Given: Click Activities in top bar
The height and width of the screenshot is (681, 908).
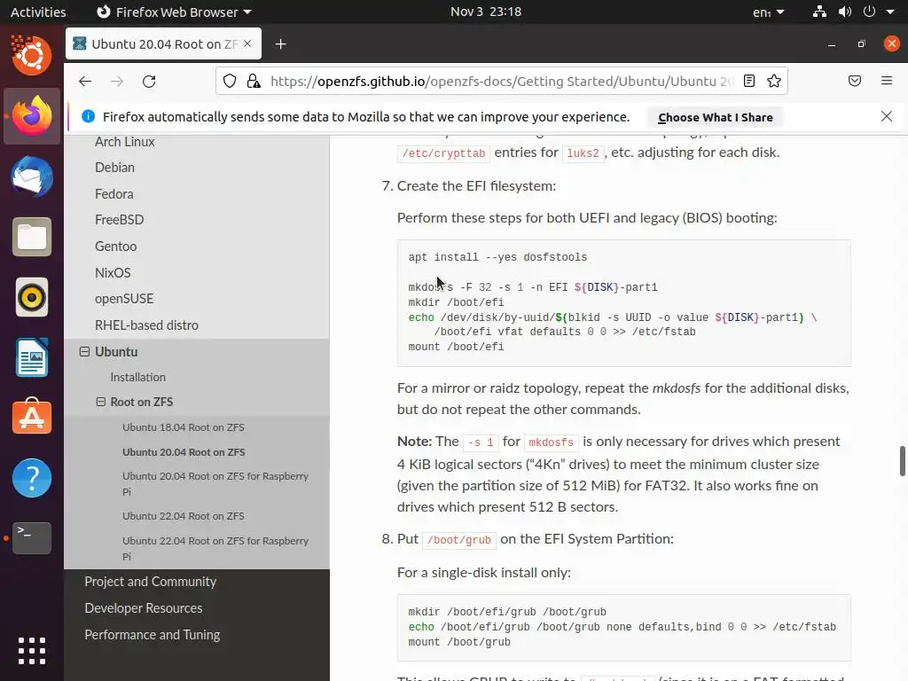Looking at the screenshot, I should [38, 12].
